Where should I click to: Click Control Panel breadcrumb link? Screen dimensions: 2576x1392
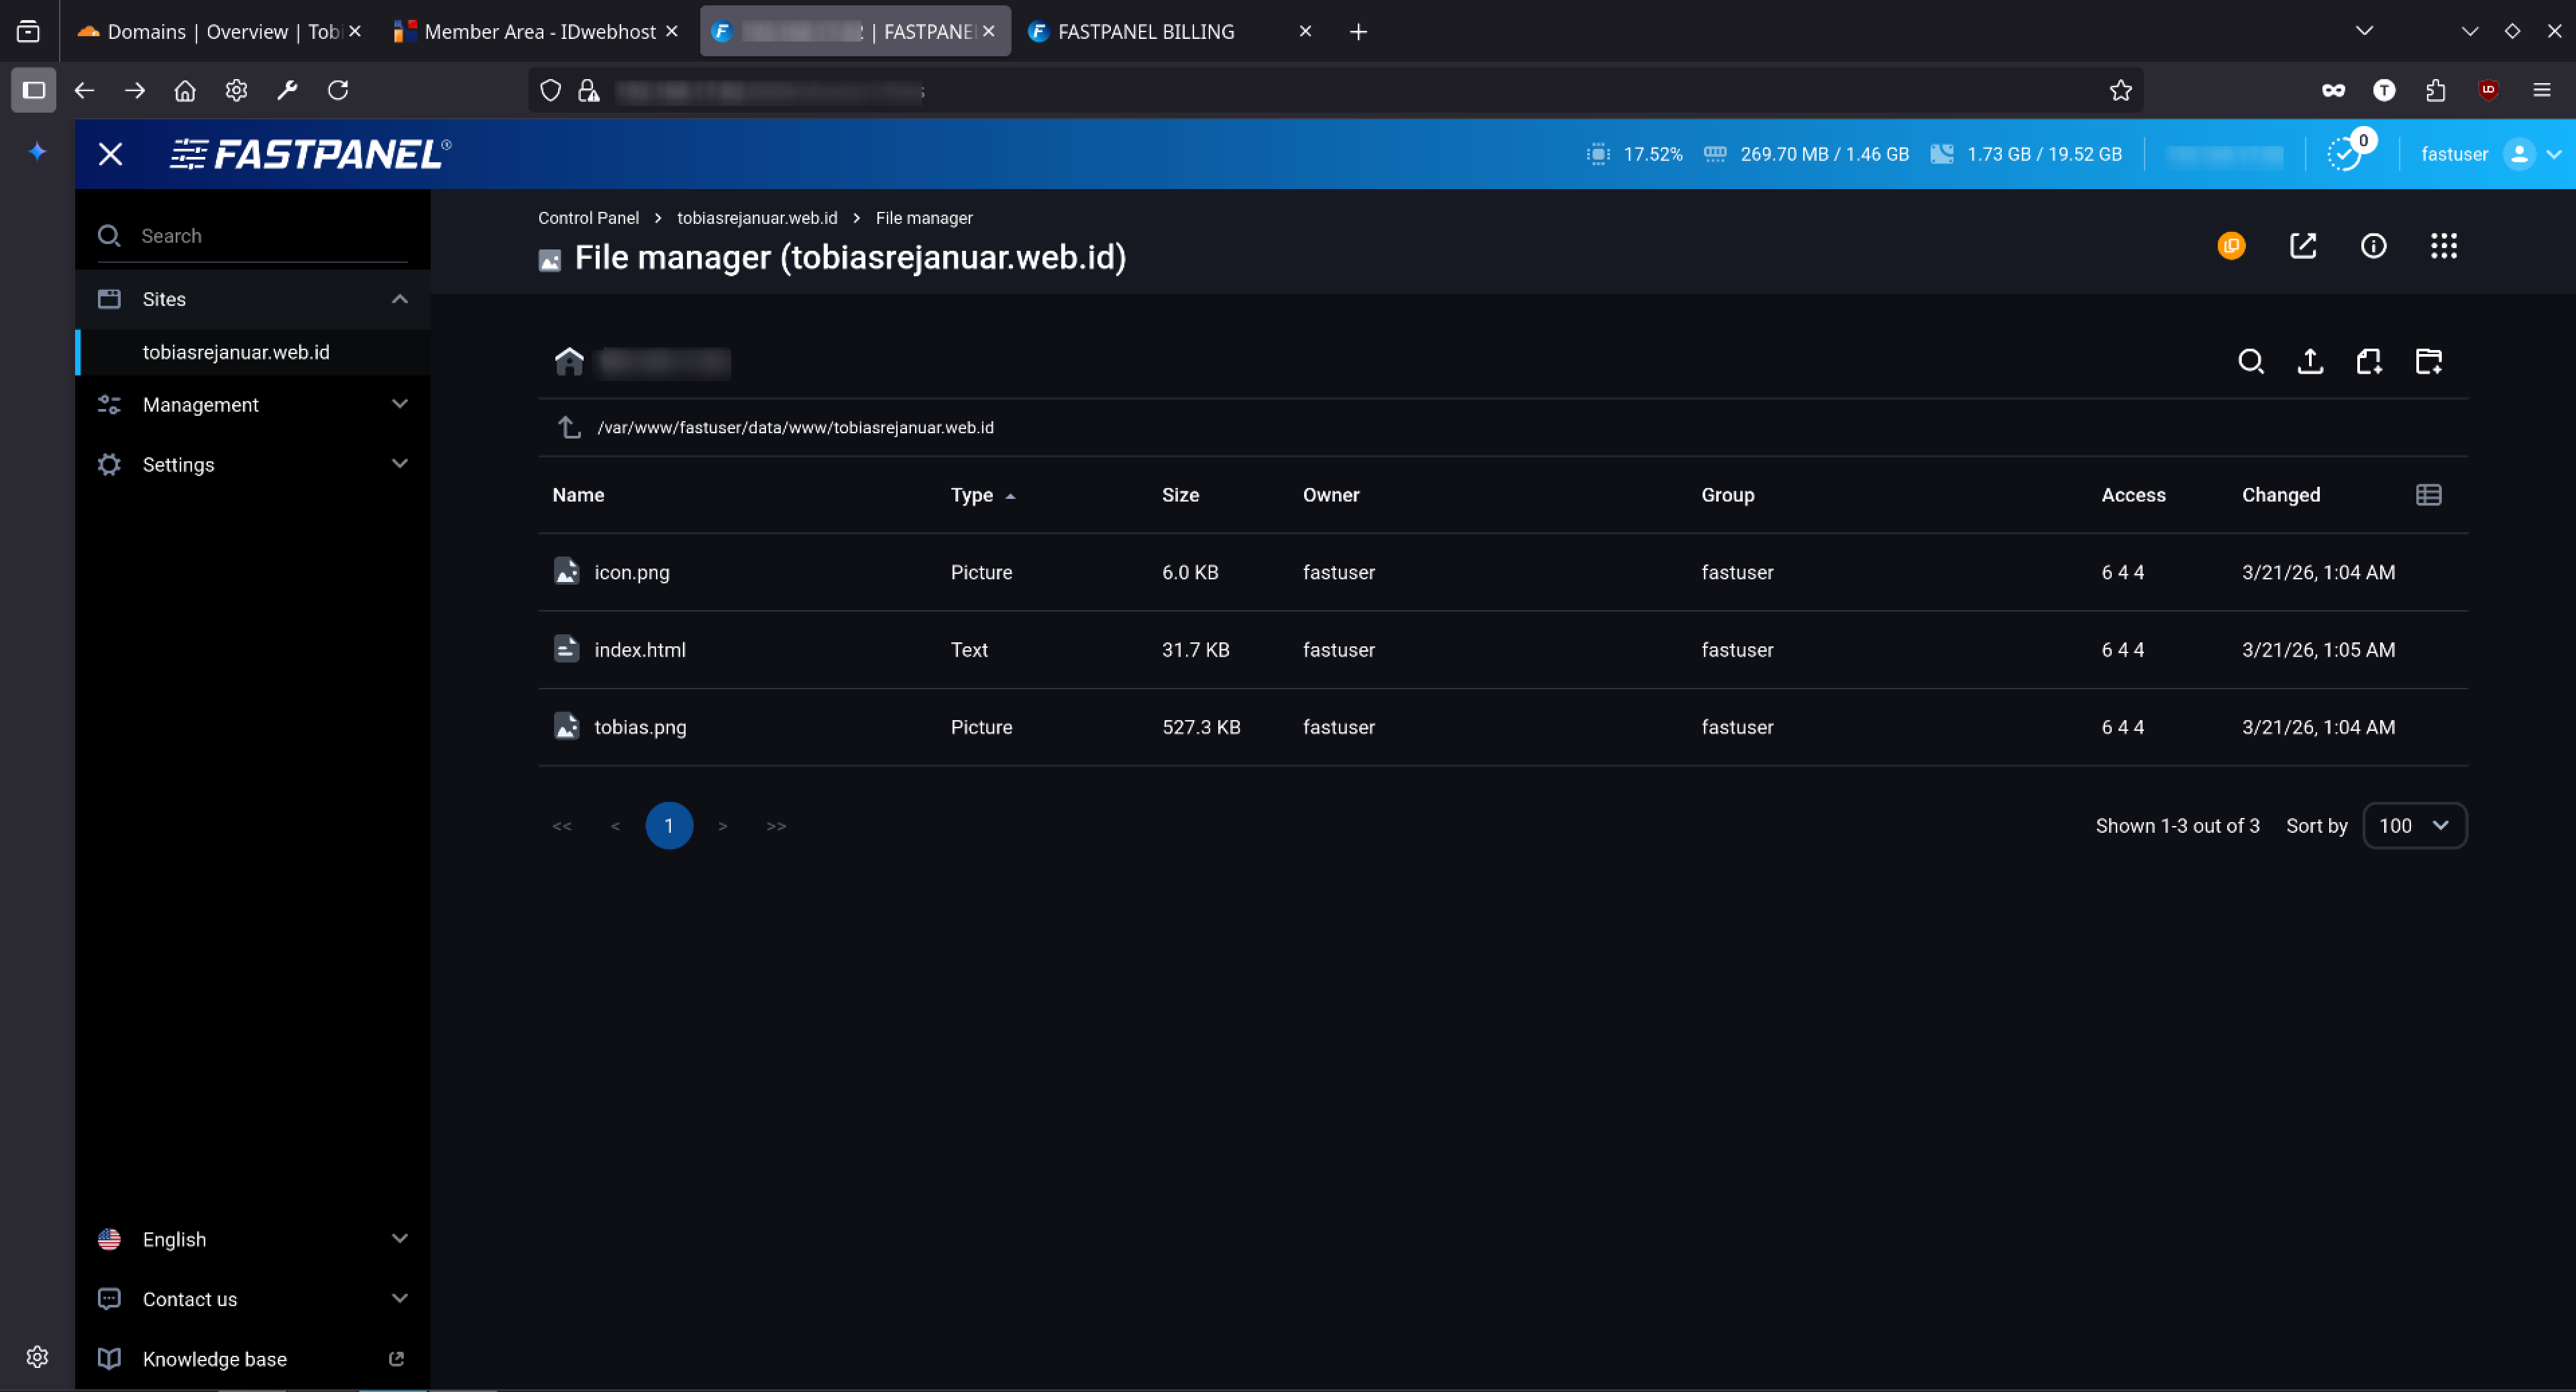click(588, 218)
